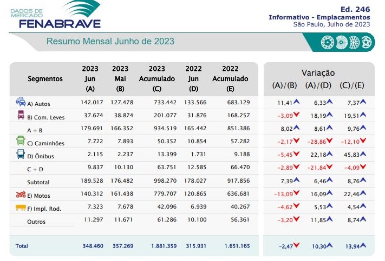Select the E) Motos row label

(38, 196)
